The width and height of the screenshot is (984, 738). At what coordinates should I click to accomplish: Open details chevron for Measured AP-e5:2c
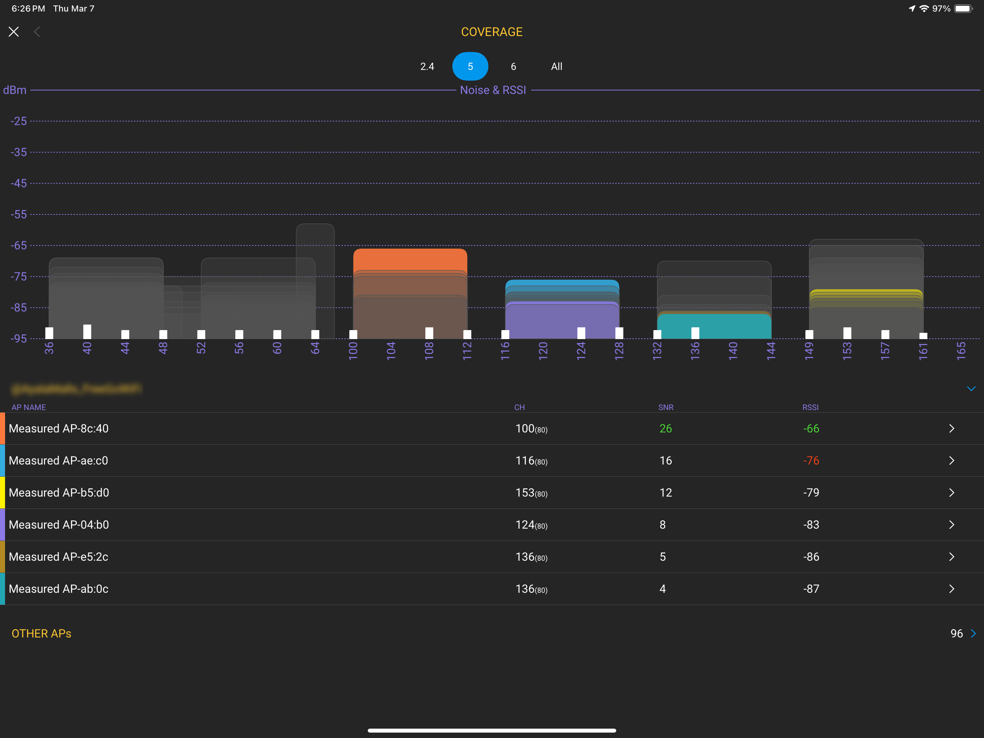[951, 556]
